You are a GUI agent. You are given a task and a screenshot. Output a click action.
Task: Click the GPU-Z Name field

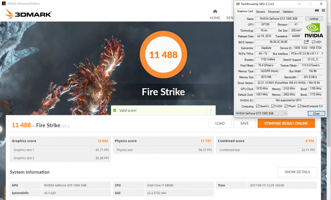tap(279, 18)
